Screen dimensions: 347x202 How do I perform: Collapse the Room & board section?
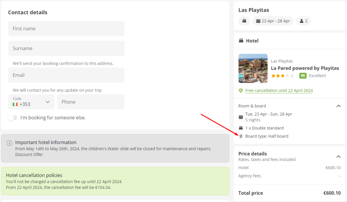339,106
